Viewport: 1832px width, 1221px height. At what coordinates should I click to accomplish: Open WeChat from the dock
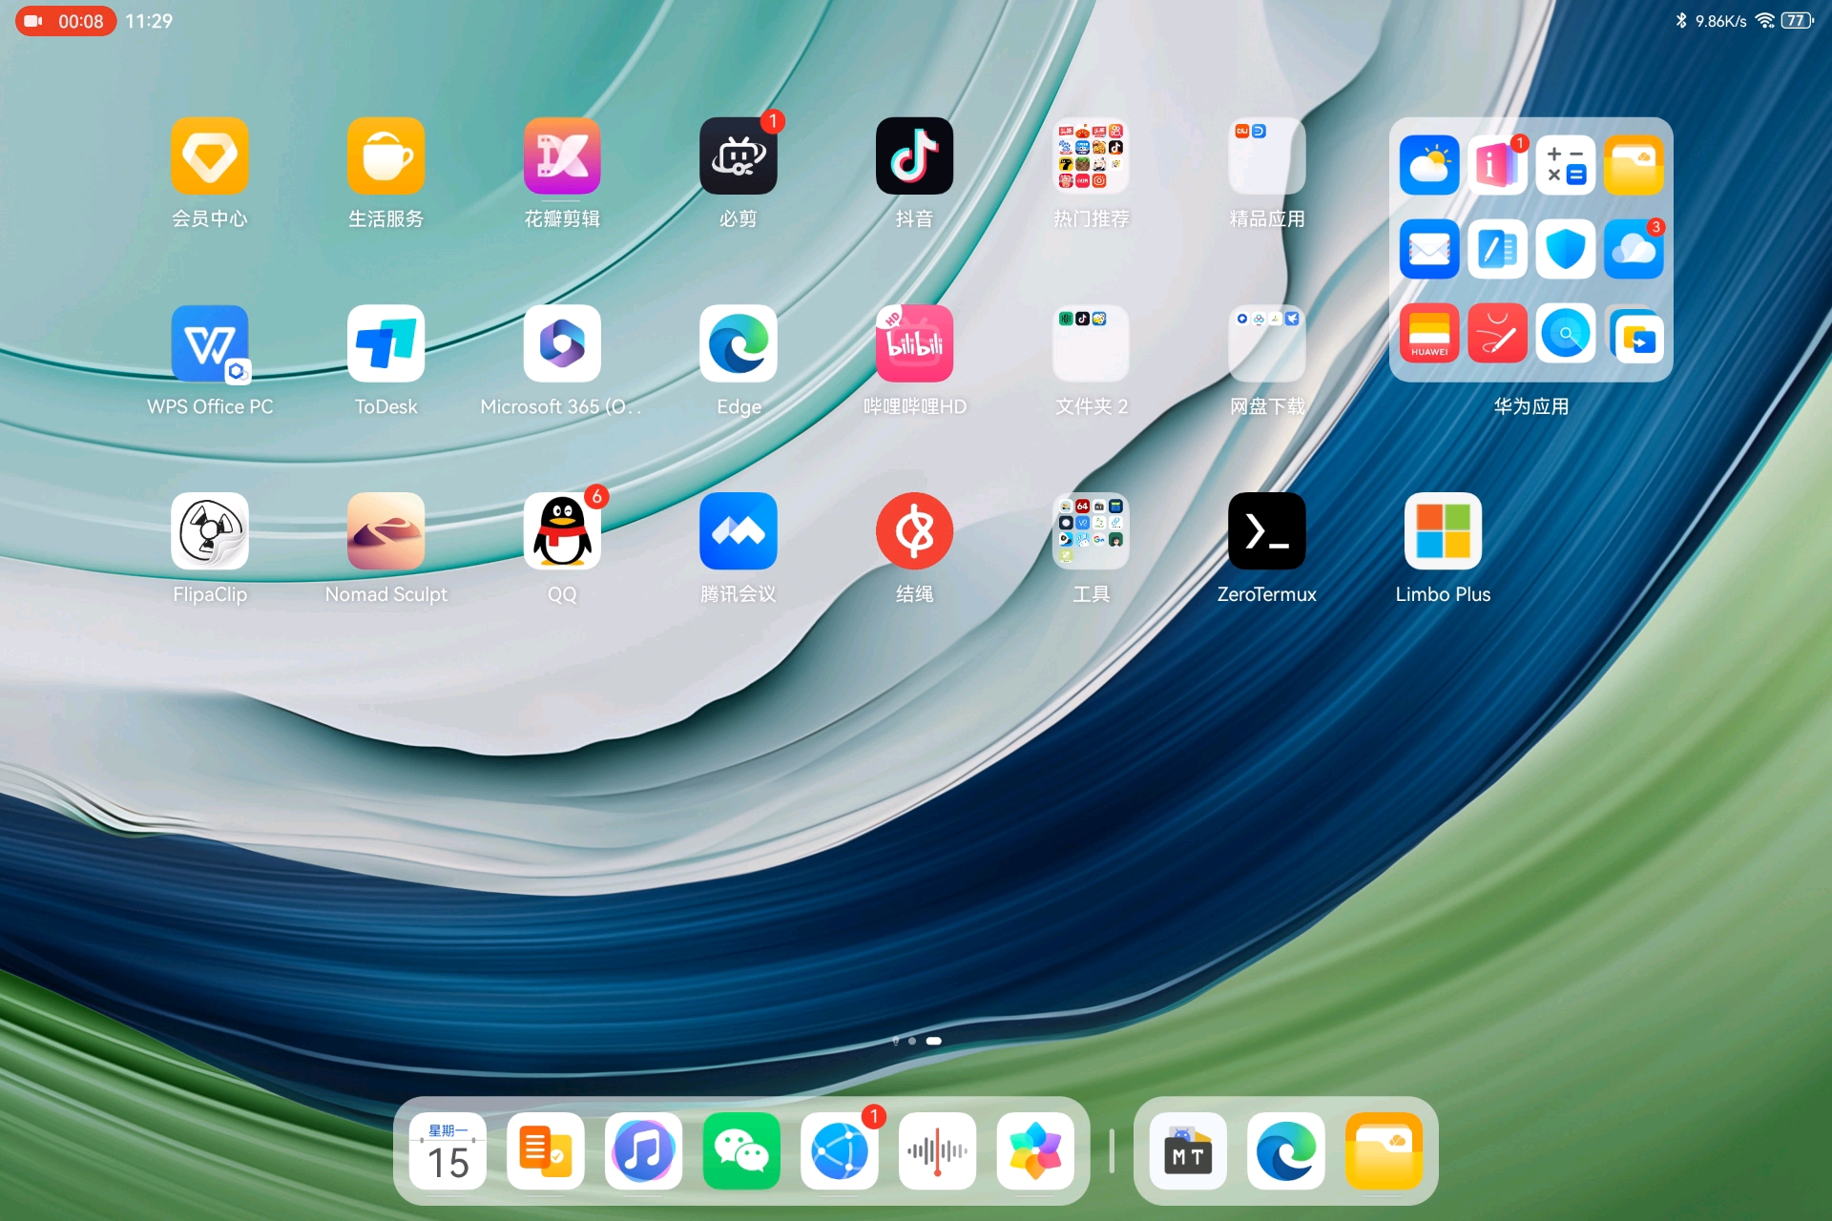[741, 1150]
